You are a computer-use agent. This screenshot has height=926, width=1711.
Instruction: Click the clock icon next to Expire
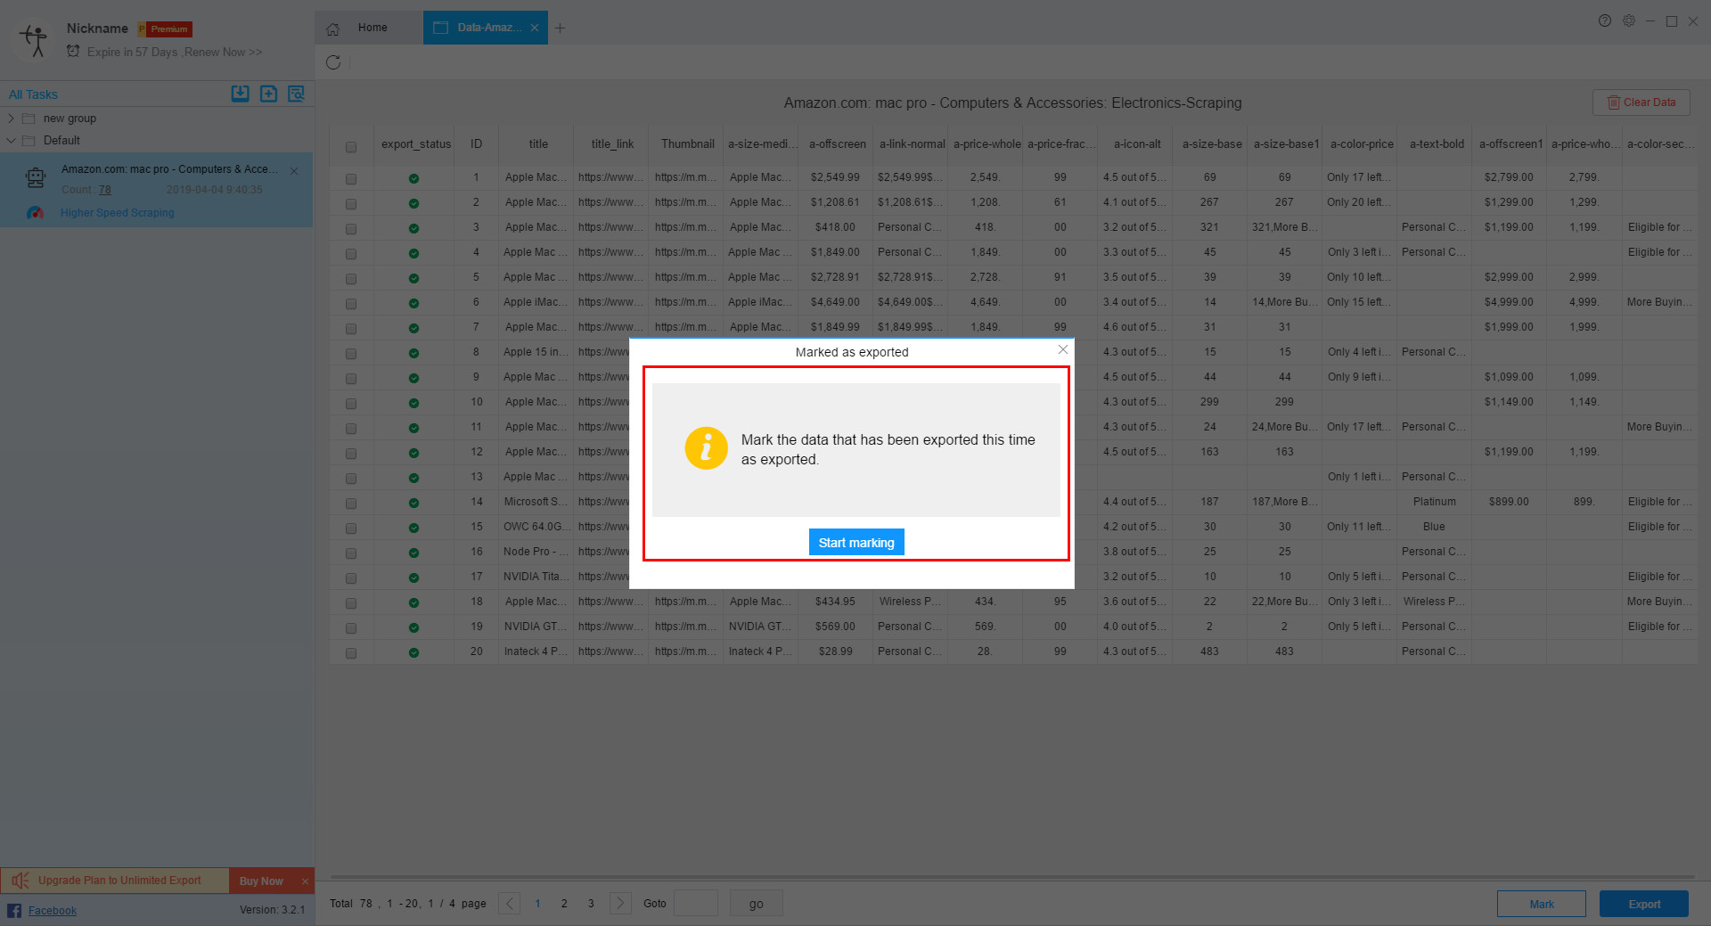click(x=73, y=52)
